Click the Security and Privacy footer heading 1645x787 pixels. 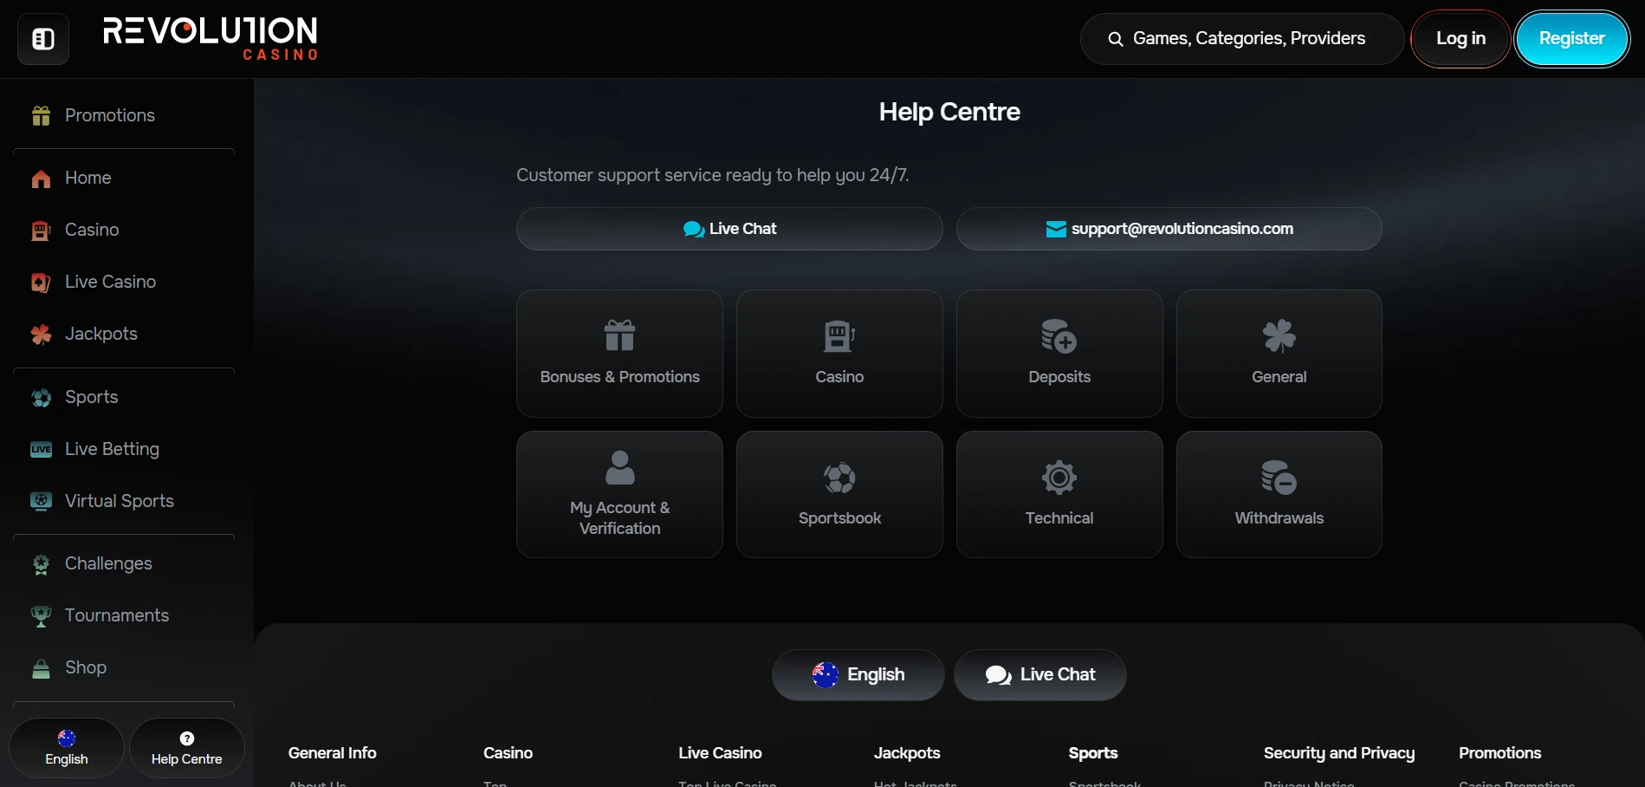pos(1339,753)
